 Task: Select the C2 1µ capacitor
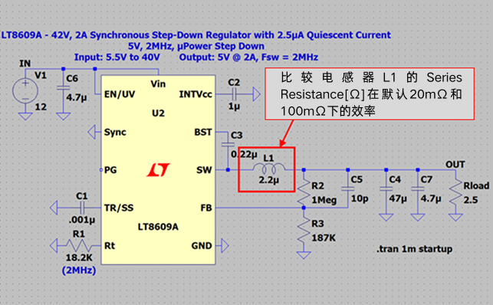pyautogui.click(x=235, y=94)
